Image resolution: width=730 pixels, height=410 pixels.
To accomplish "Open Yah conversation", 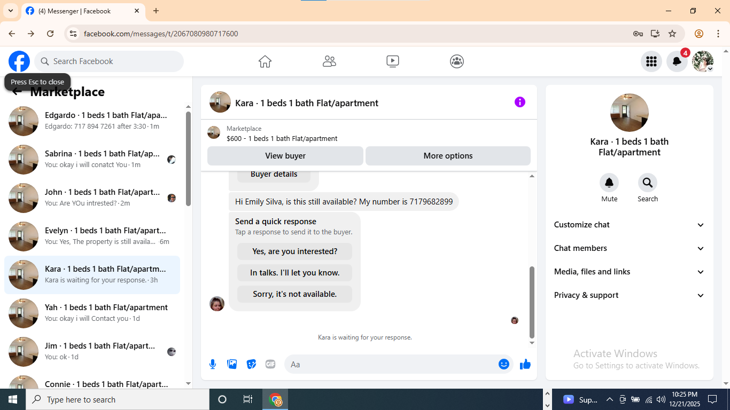I will tap(92, 313).
